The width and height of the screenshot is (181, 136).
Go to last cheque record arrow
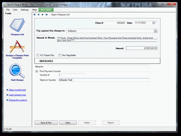(x=46, y=15)
